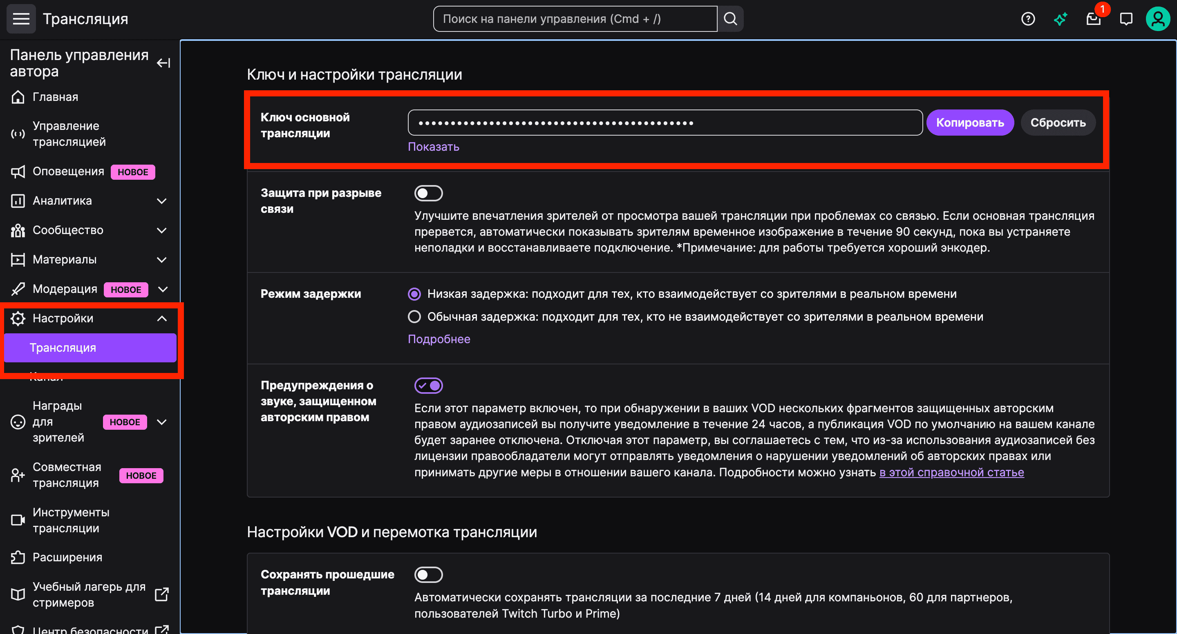Click Показать to reveal stream key

(x=433, y=147)
